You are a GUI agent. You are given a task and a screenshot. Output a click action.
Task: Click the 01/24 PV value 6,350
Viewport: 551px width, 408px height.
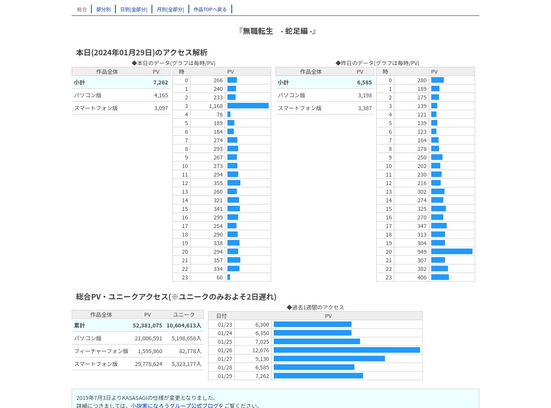(x=262, y=333)
